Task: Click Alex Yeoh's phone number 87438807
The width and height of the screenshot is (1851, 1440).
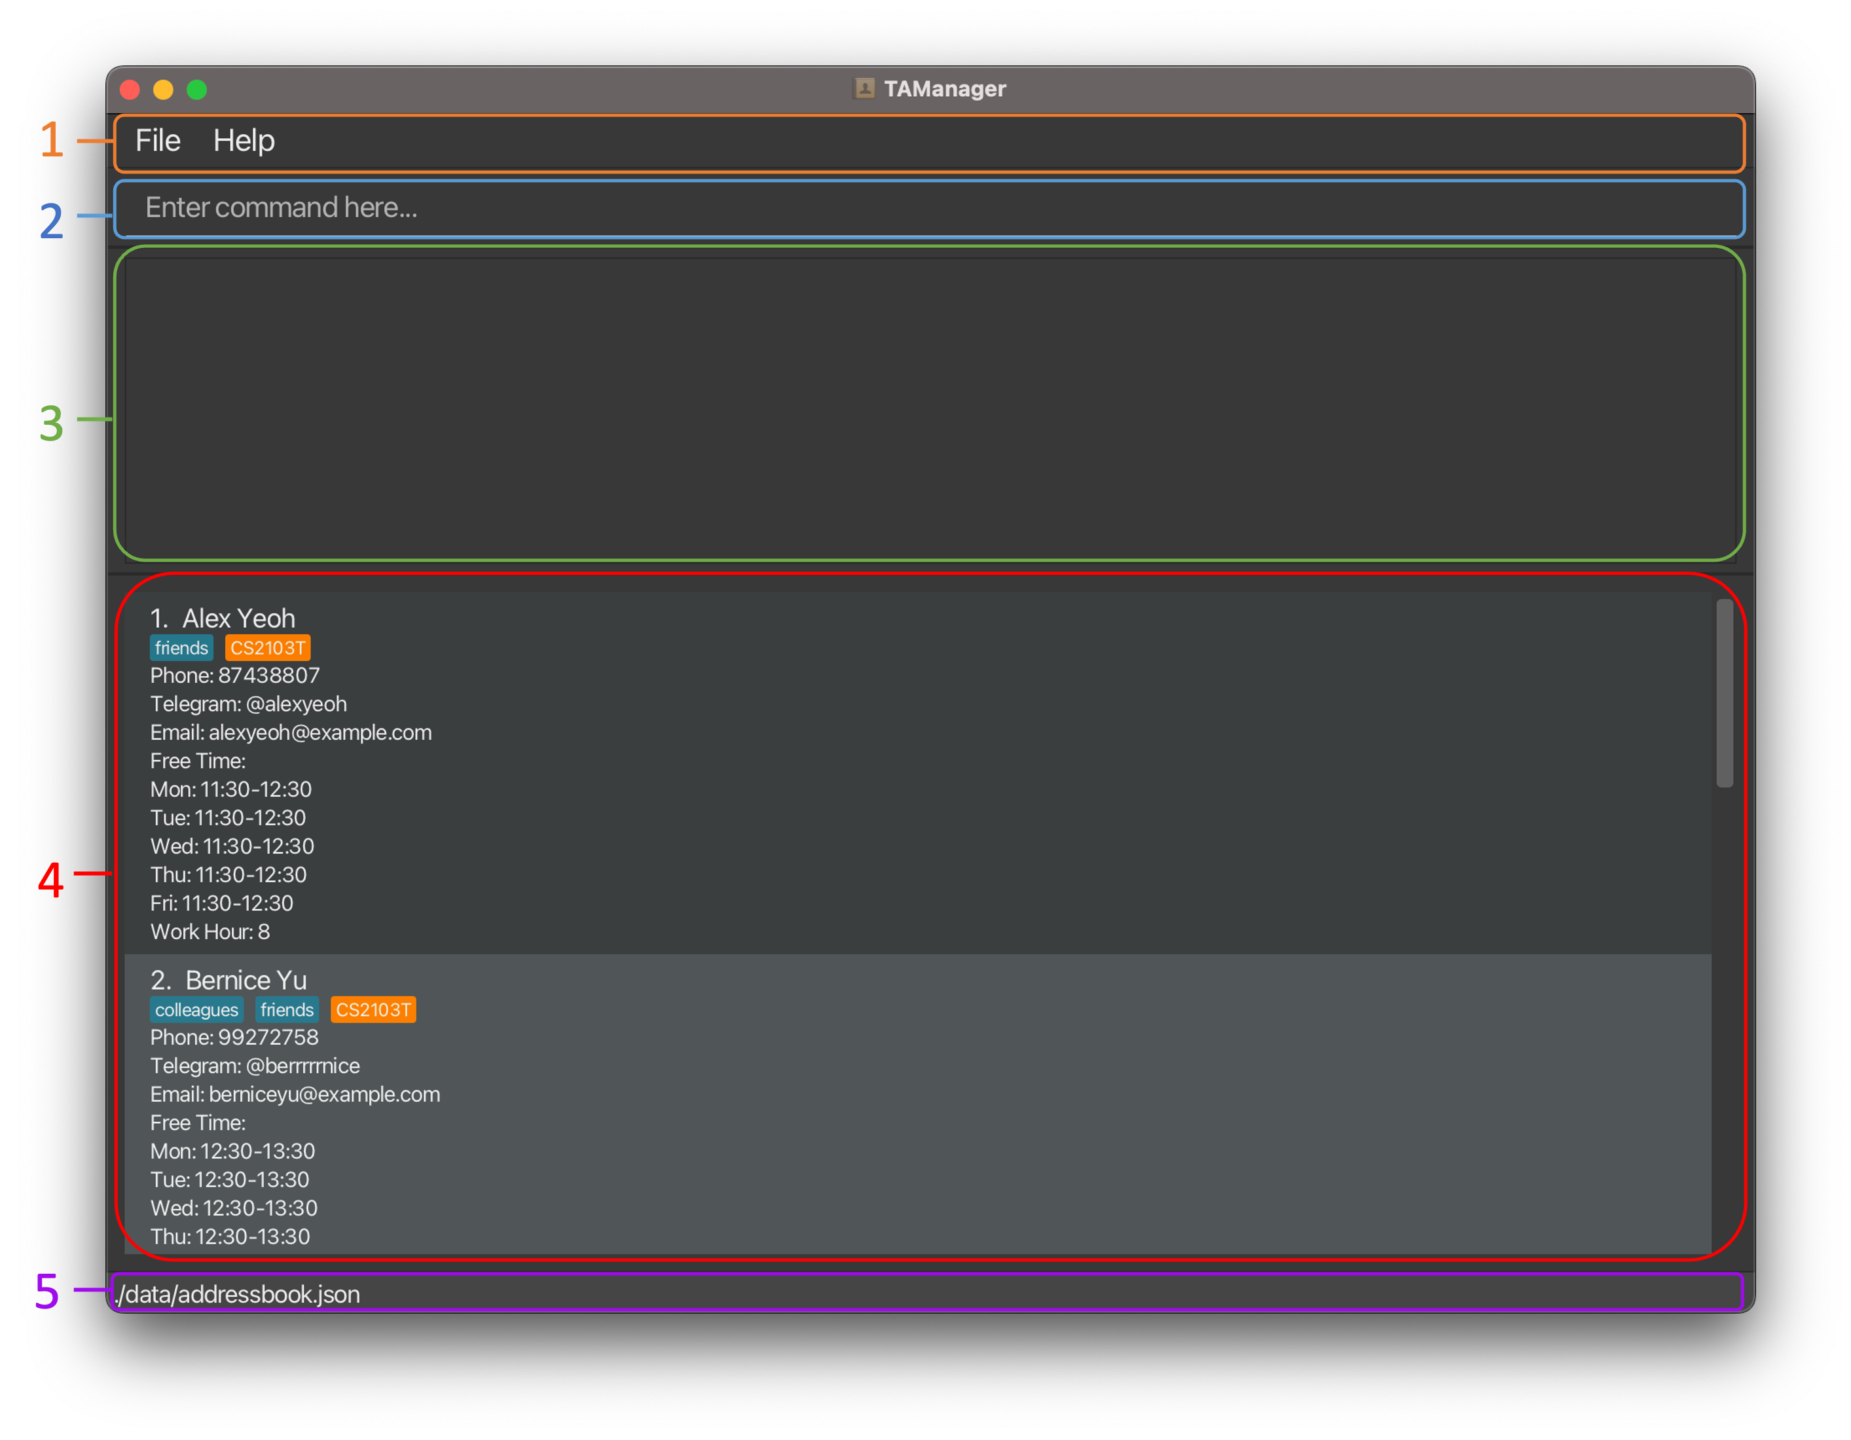Action: (268, 676)
